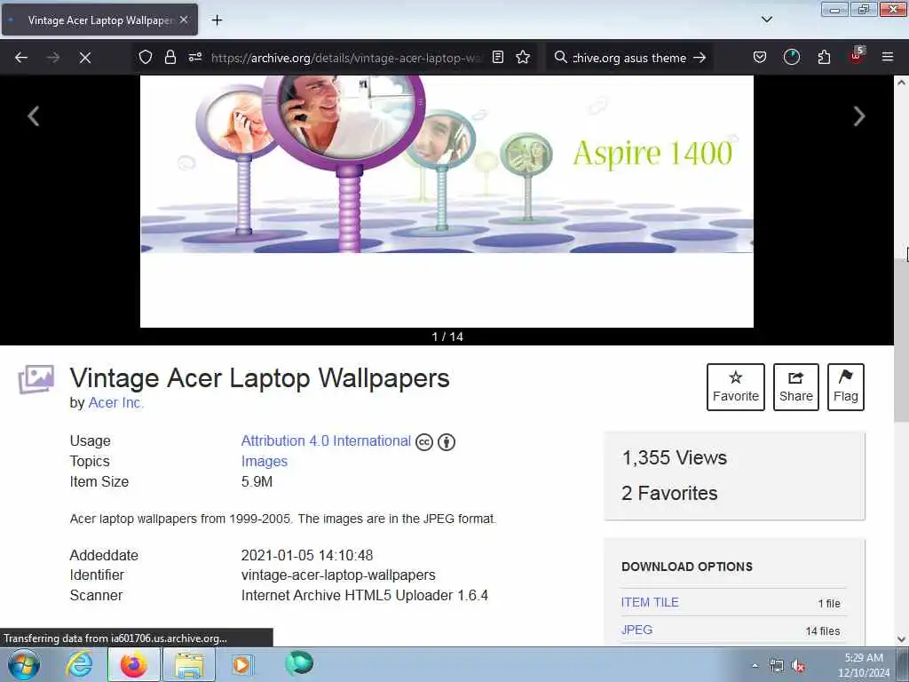Close the Vintage Acer Laptop Wallpapers tab
The height and width of the screenshot is (682, 909).
[183, 20]
